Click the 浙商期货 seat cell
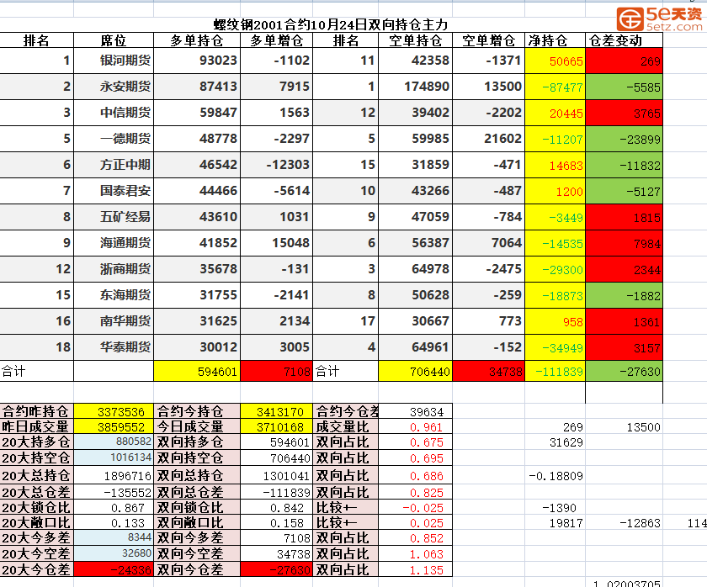The width and height of the screenshot is (707, 587). click(x=114, y=269)
